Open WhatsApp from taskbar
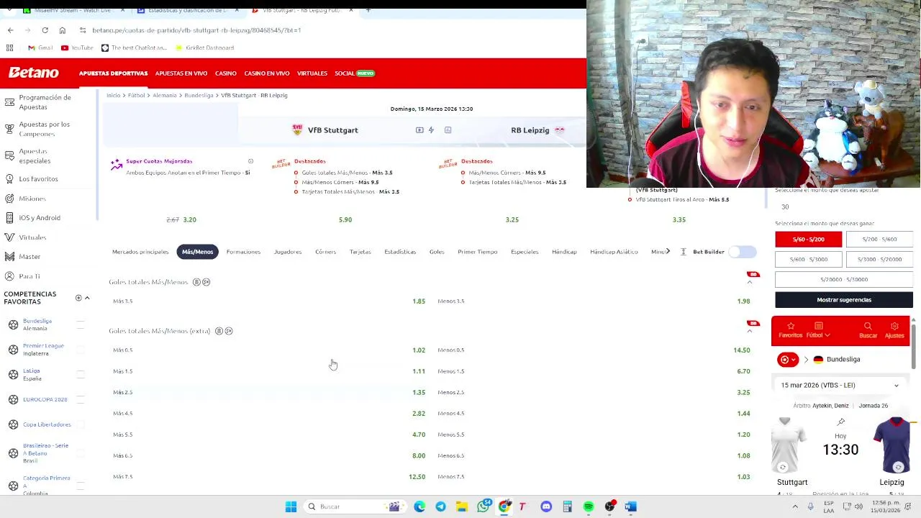The height and width of the screenshot is (518, 921). click(x=484, y=506)
